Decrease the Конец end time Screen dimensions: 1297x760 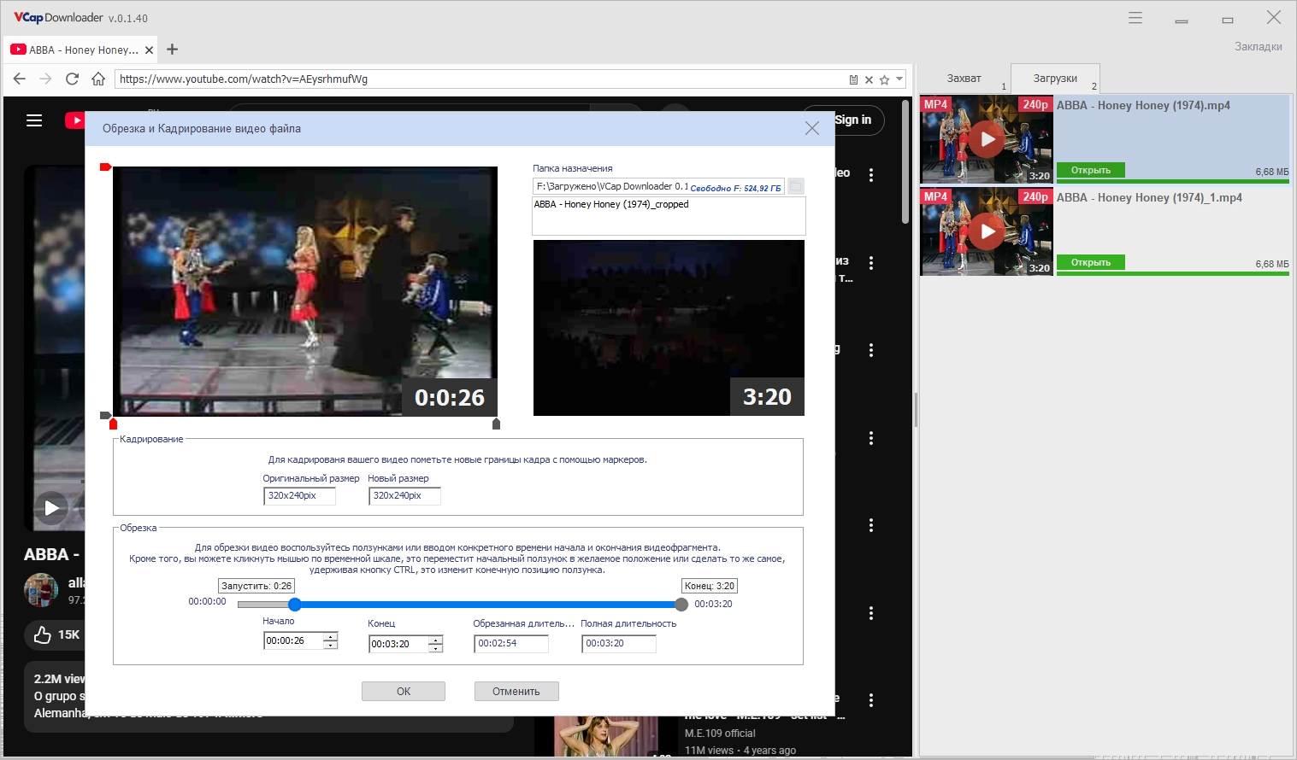436,648
